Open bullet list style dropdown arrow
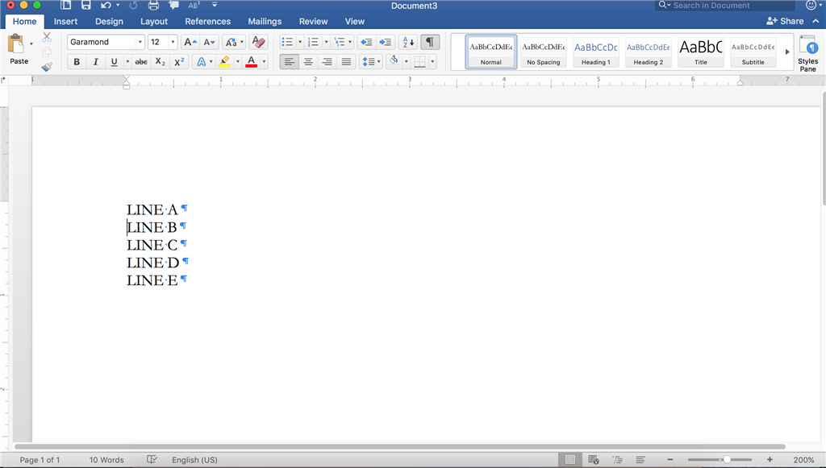Viewport: 826px width, 468px height. 300,42
